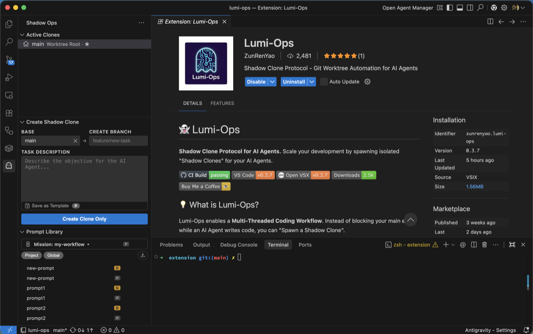Viewport: 533px width, 334px height.
Task: Click the download icon in Prompt Library
Action: click(142, 255)
